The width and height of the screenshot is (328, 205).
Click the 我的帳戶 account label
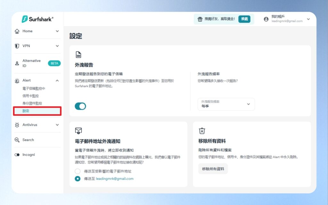(x=278, y=17)
